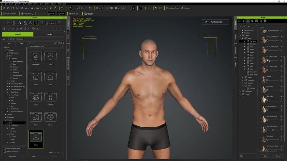Enable Show Subfolder Items checkbox
The width and height of the screenshot is (287, 161).
5,148
